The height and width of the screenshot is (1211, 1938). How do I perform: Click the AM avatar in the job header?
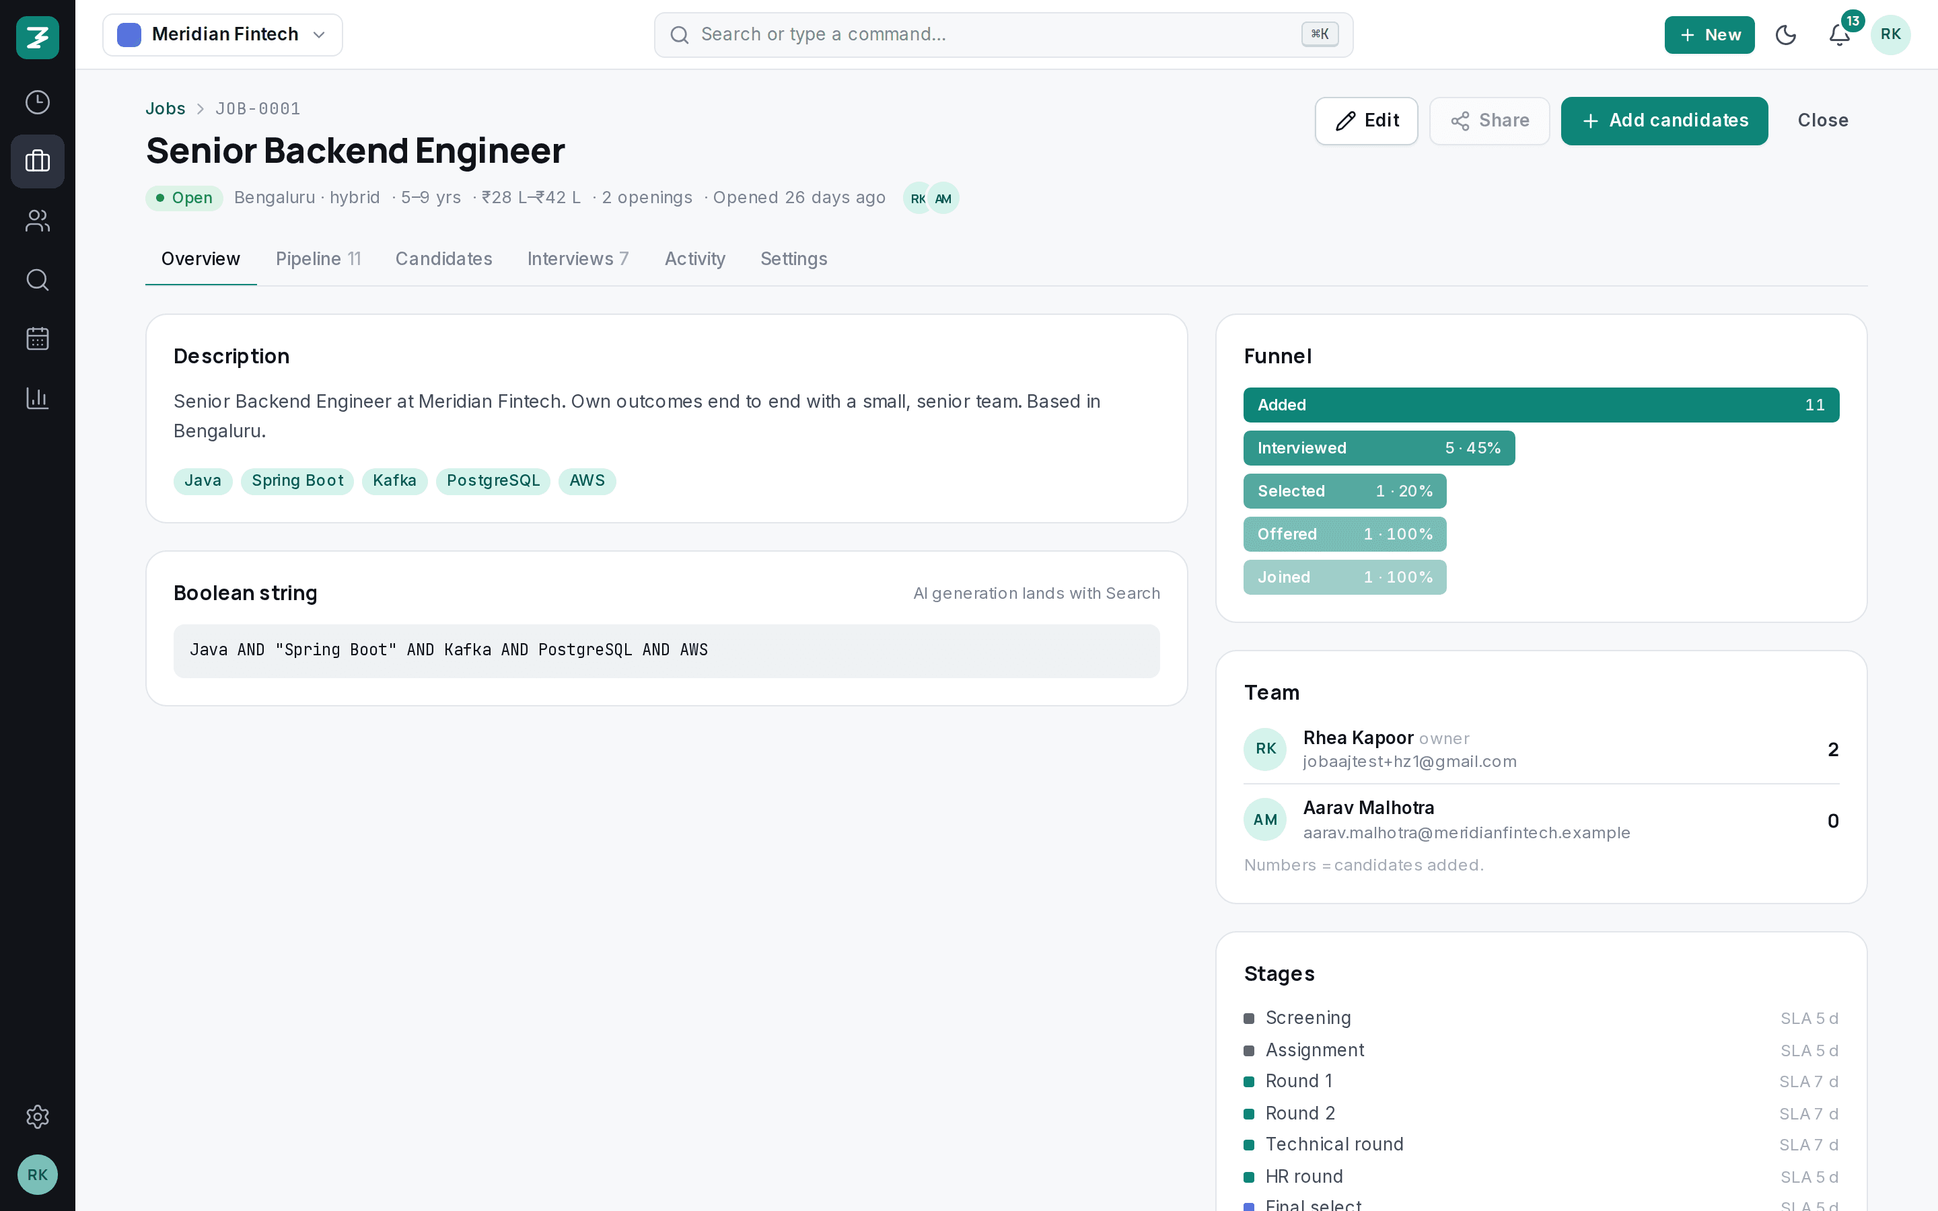click(943, 198)
